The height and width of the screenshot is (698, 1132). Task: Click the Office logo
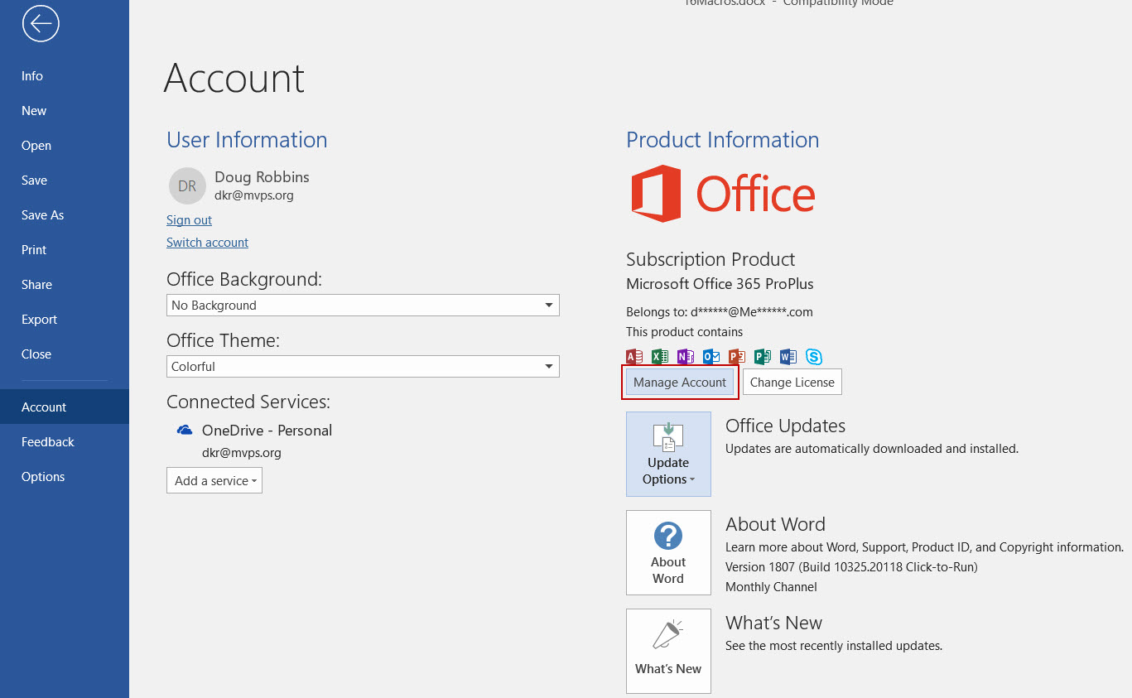723,194
